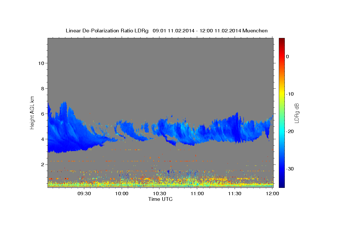Click the 11:00 time tick label
This screenshot has width=338, height=225.
(197, 193)
